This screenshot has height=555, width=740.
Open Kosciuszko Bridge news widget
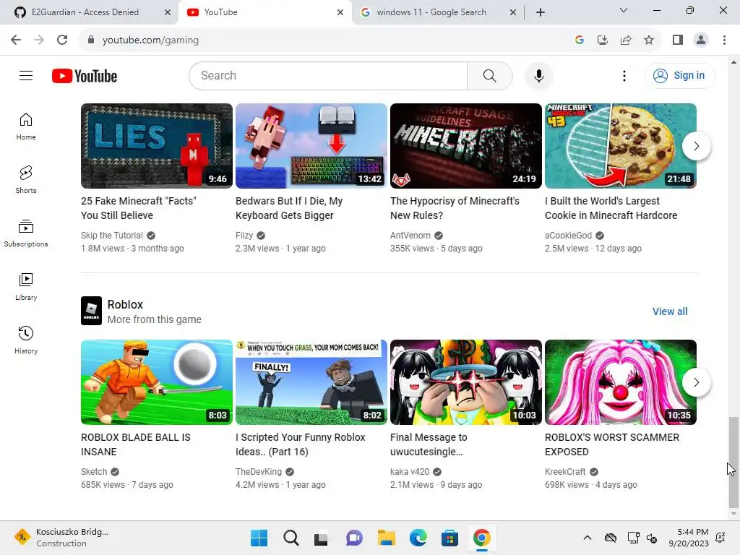coord(61,538)
